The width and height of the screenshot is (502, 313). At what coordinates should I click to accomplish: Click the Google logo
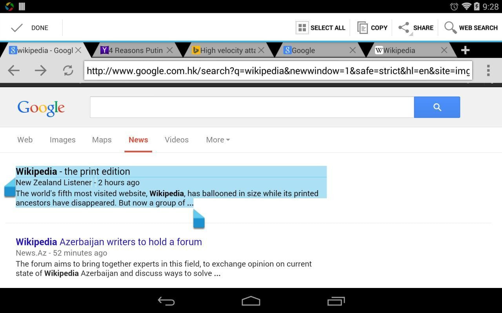pyautogui.click(x=41, y=108)
